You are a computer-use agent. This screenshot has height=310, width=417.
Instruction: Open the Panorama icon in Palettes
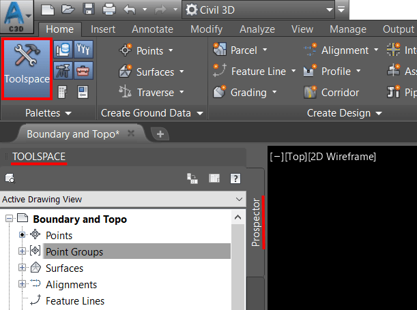62,92
